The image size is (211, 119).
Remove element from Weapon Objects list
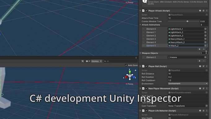204,61
